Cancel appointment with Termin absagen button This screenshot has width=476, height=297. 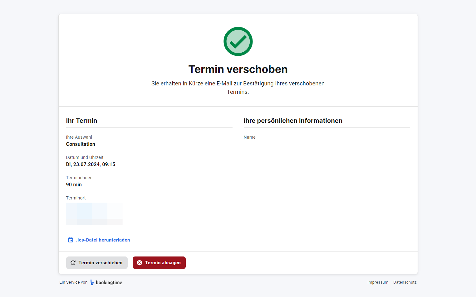click(x=159, y=263)
